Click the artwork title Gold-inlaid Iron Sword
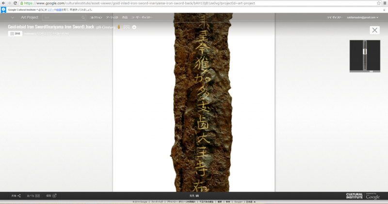The image size is (388, 204). pos(51,27)
